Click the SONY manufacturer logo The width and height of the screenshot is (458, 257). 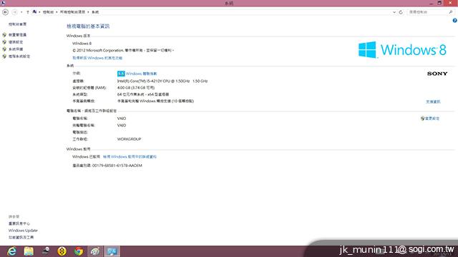pos(437,74)
